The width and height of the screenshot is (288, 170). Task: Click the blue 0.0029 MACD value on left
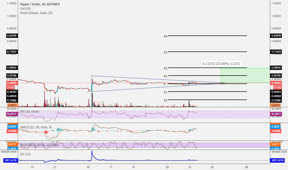(x=12, y=127)
